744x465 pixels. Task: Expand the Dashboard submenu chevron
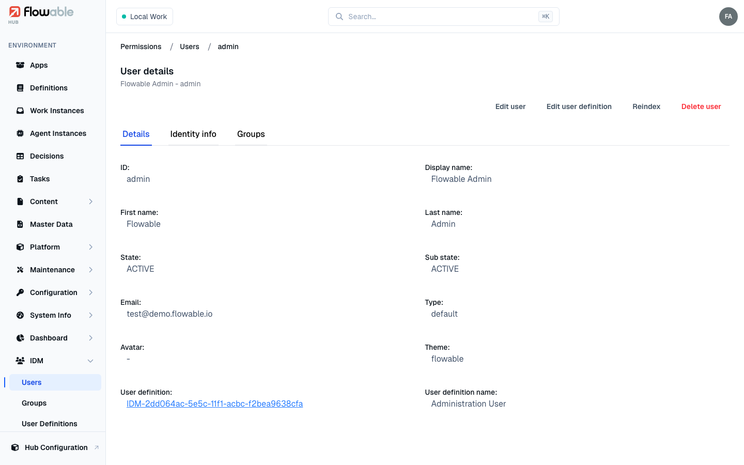pyautogui.click(x=91, y=338)
